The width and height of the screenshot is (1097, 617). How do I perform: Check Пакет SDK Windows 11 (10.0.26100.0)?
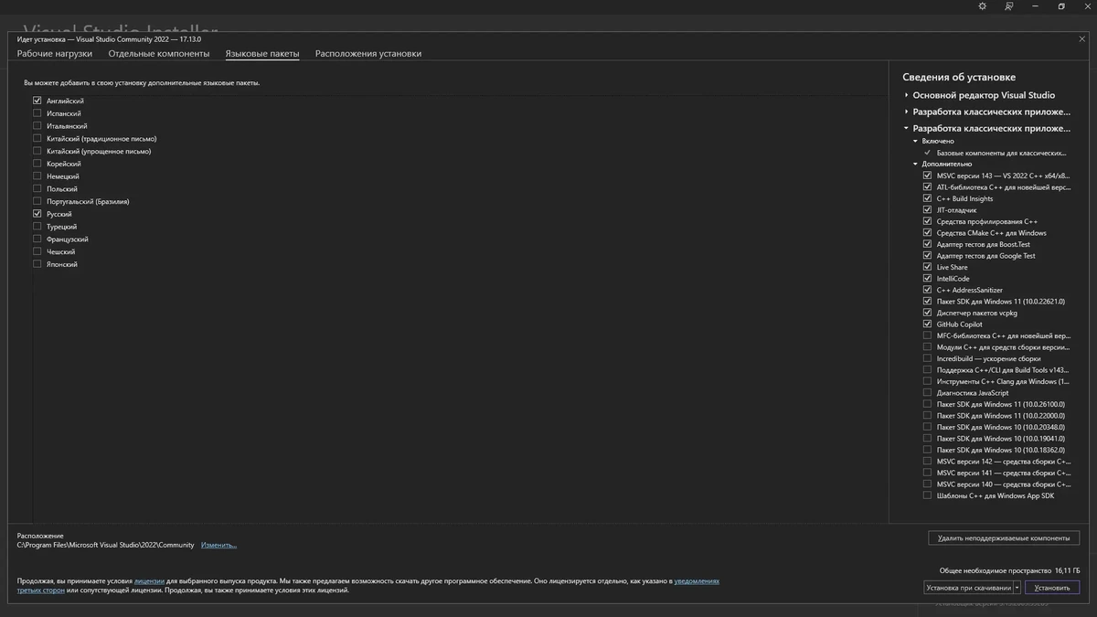tap(928, 404)
